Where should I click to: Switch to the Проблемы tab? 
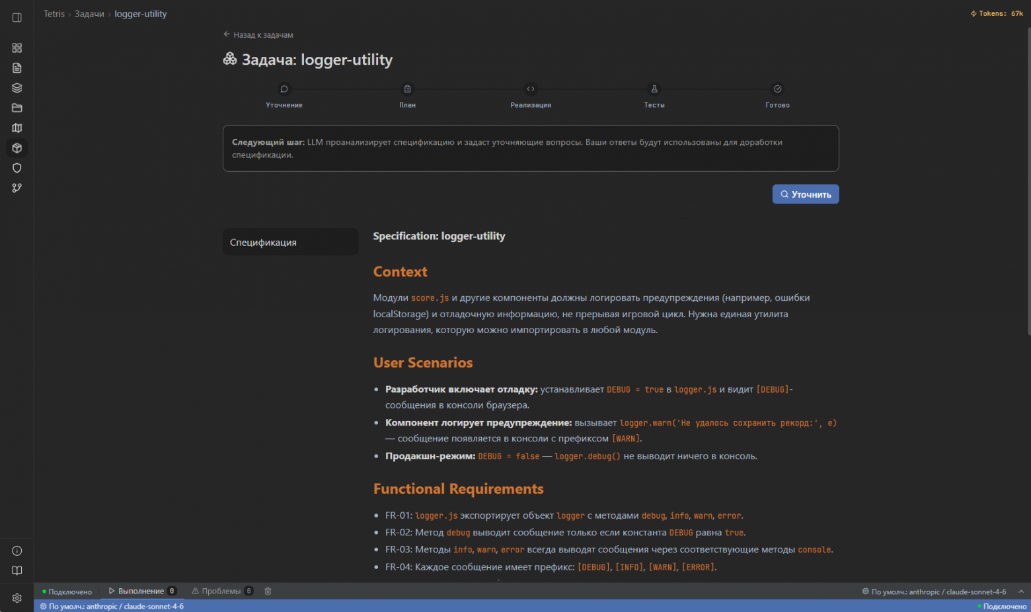pyautogui.click(x=222, y=591)
